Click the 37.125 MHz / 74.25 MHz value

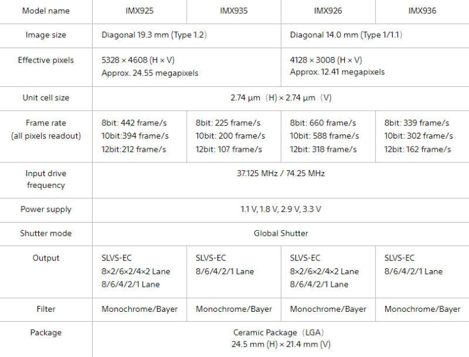(x=281, y=173)
